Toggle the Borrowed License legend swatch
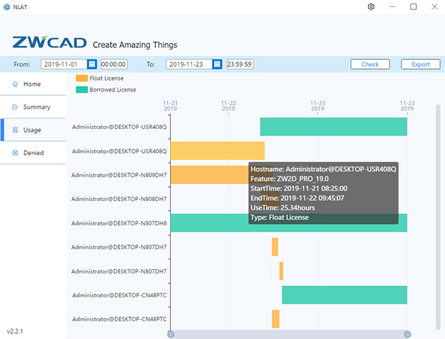The width and height of the screenshot is (445, 339). tap(81, 90)
